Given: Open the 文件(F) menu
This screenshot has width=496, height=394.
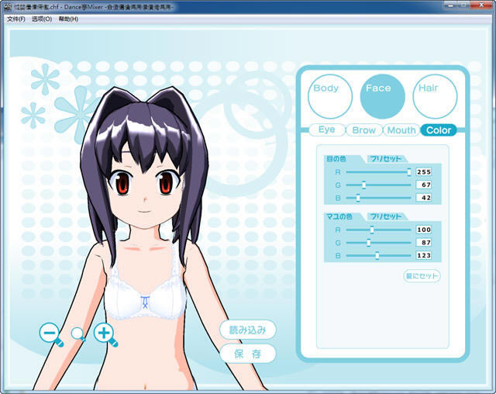Looking at the screenshot, I should (x=15, y=19).
